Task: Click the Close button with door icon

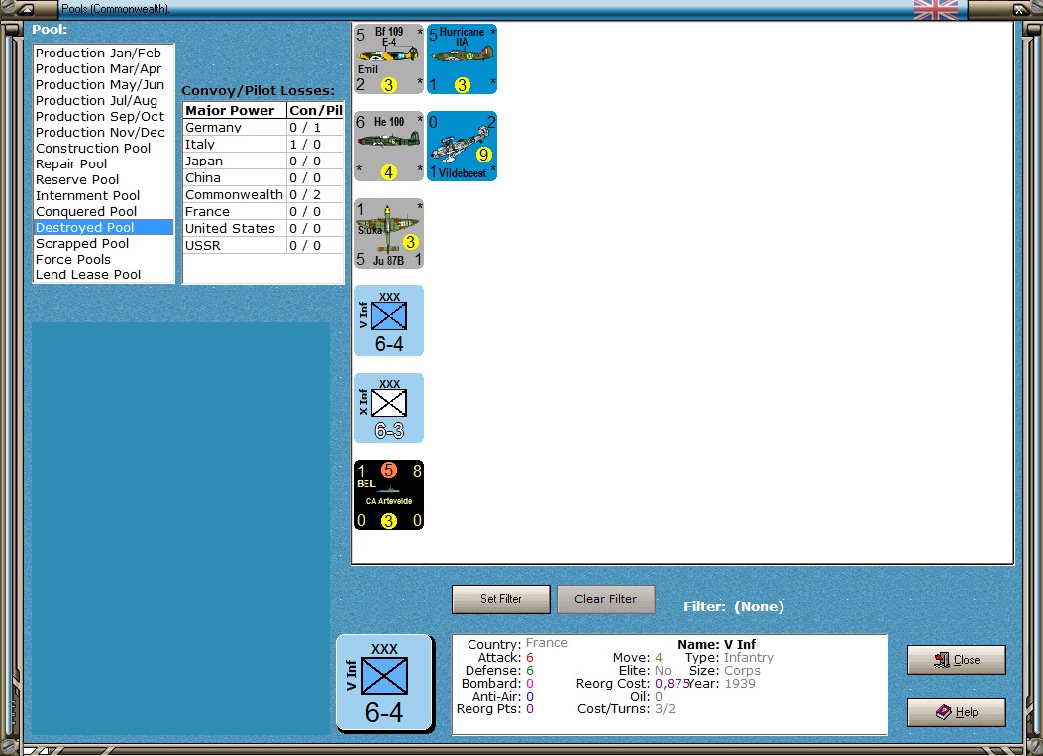Action: (957, 660)
